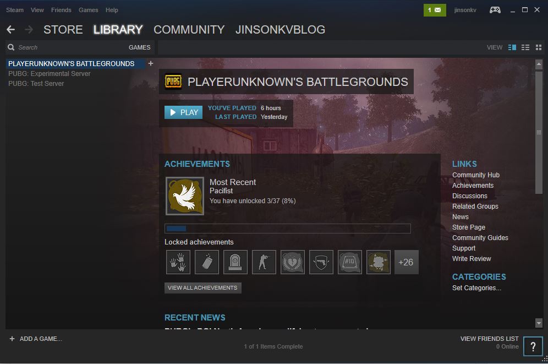
Task: Click the Add a Game plus icon
Action: pyautogui.click(x=12, y=339)
